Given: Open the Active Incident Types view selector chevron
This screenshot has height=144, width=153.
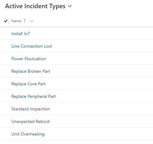Looking at the screenshot, I should coord(70,6).
